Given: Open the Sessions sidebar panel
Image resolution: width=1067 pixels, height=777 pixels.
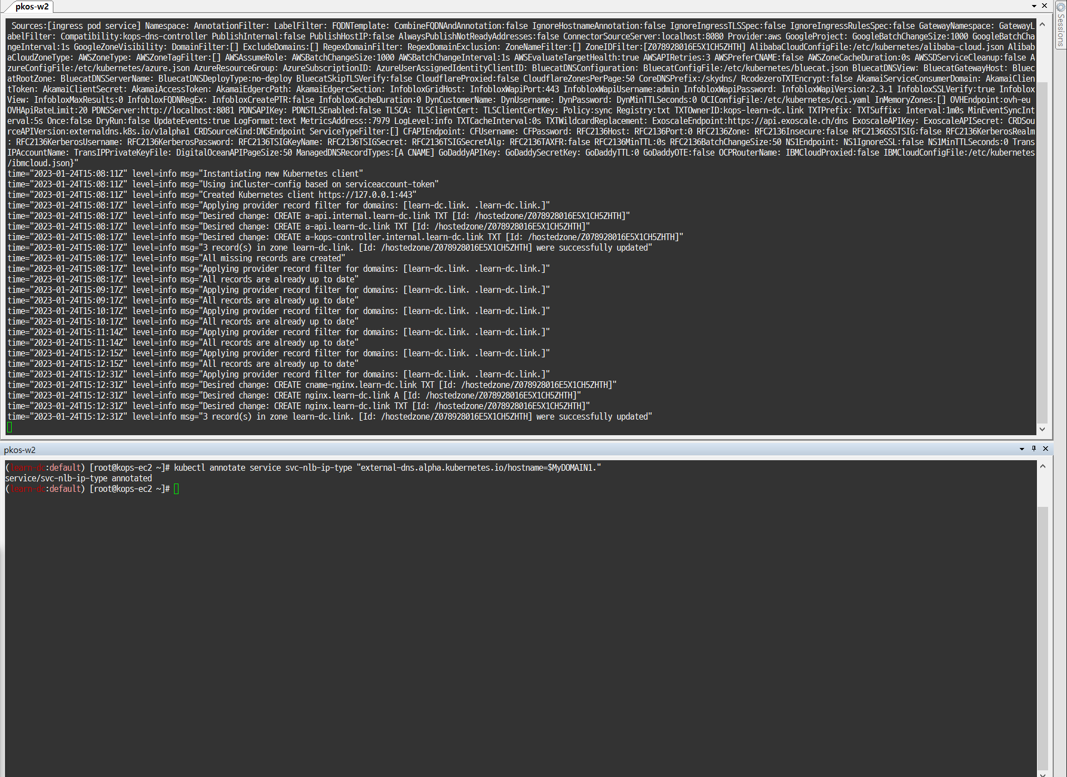Looking at the screenshot, I should 1061,31.
